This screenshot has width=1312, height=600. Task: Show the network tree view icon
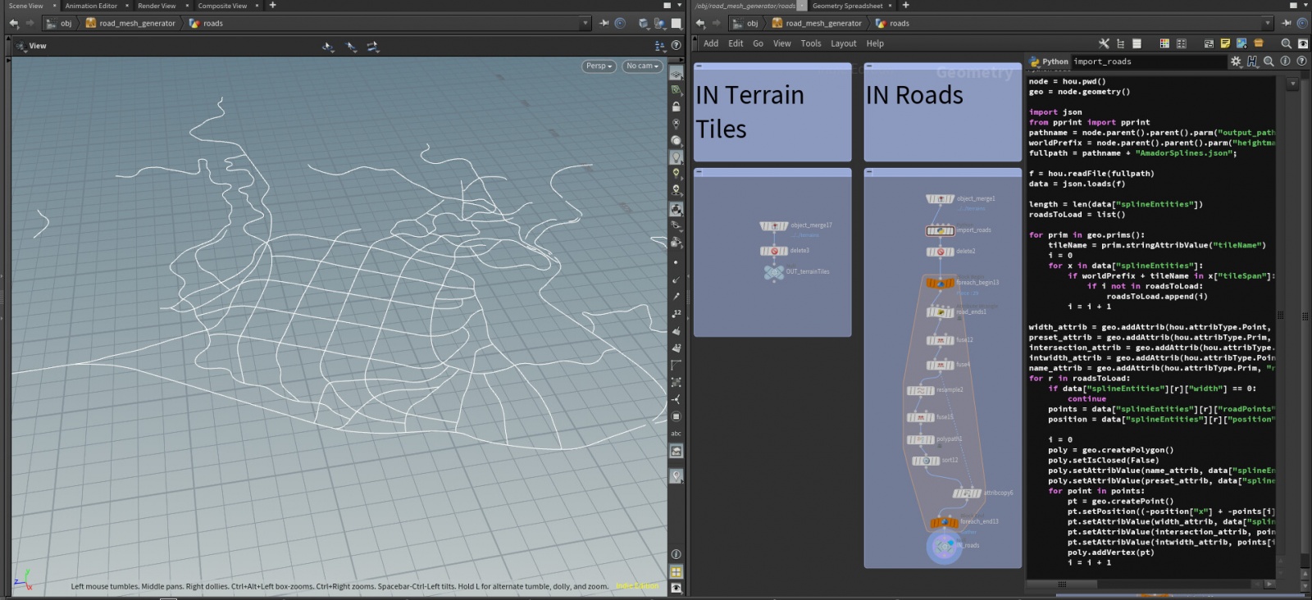[x=1120, y=43]
